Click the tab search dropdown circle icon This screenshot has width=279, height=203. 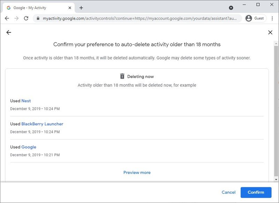point(231,8)
